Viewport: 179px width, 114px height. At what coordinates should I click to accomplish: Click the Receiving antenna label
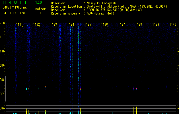(x=65, y=13)
